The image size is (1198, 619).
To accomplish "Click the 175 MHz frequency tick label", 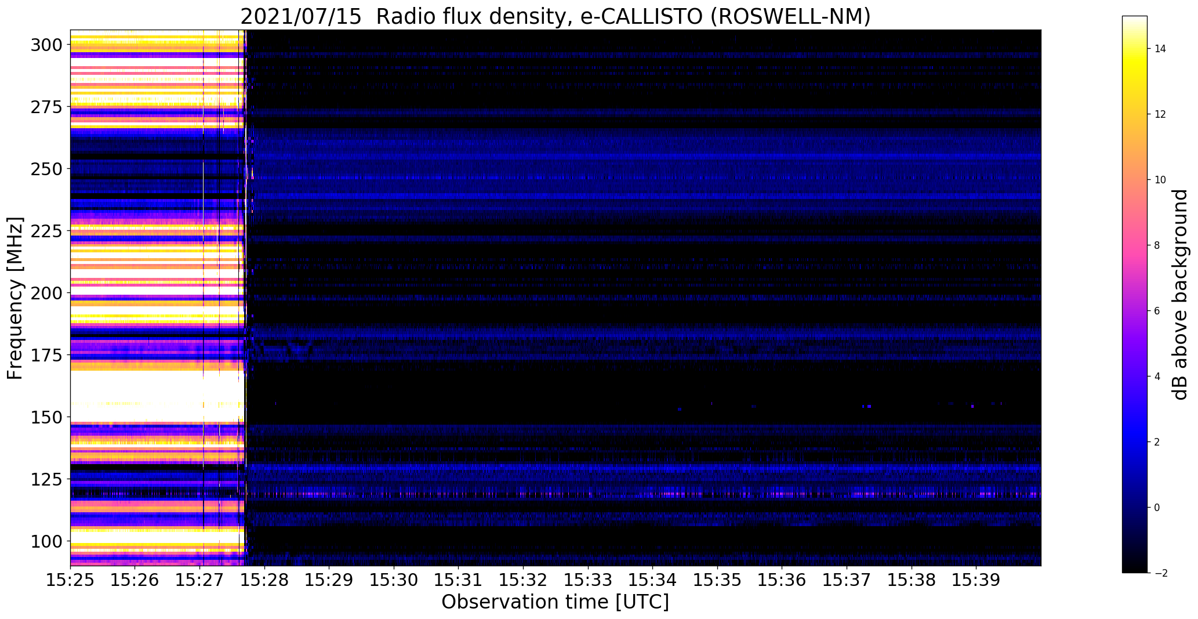I will point(46,355).
